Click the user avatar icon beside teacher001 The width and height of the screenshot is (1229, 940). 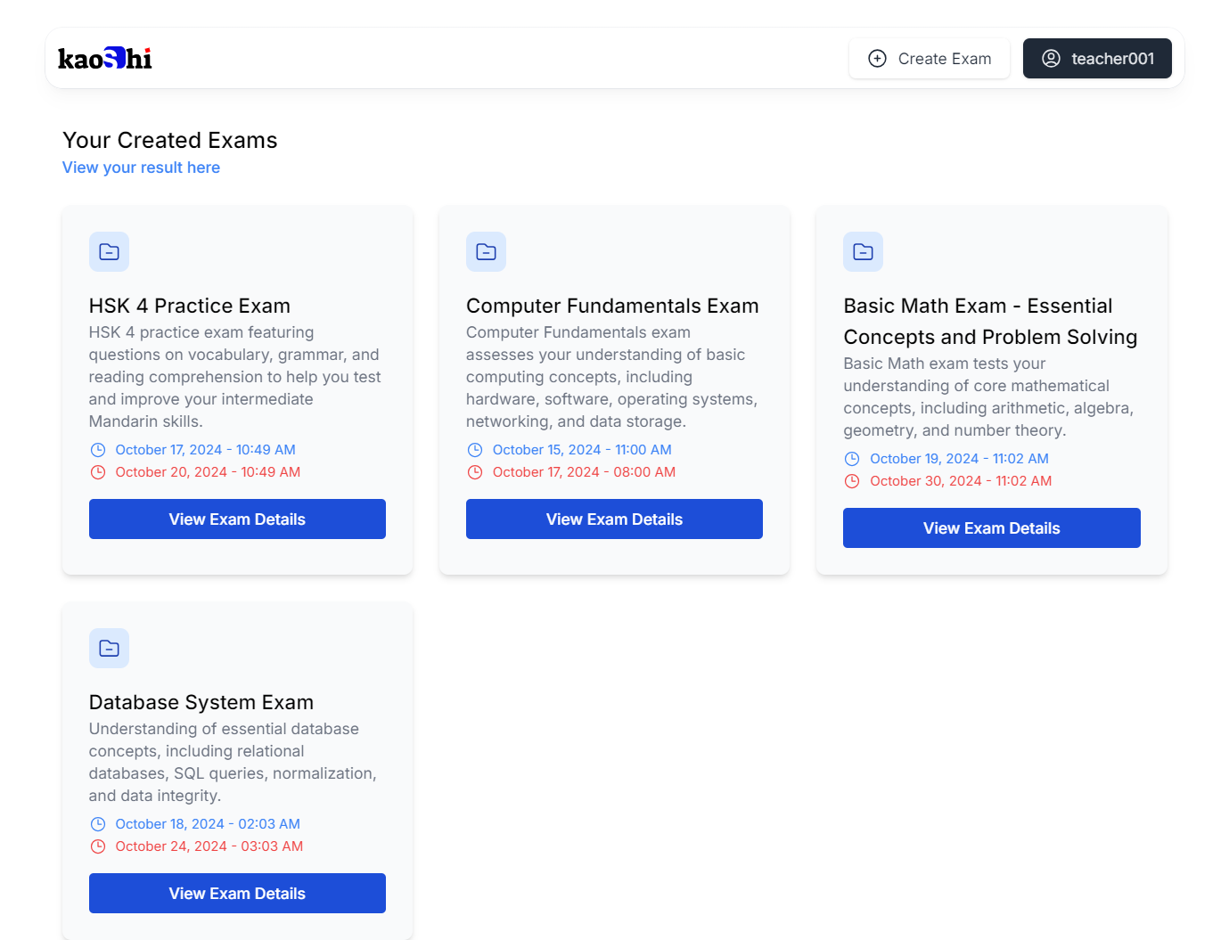(x=1051, y=59)
